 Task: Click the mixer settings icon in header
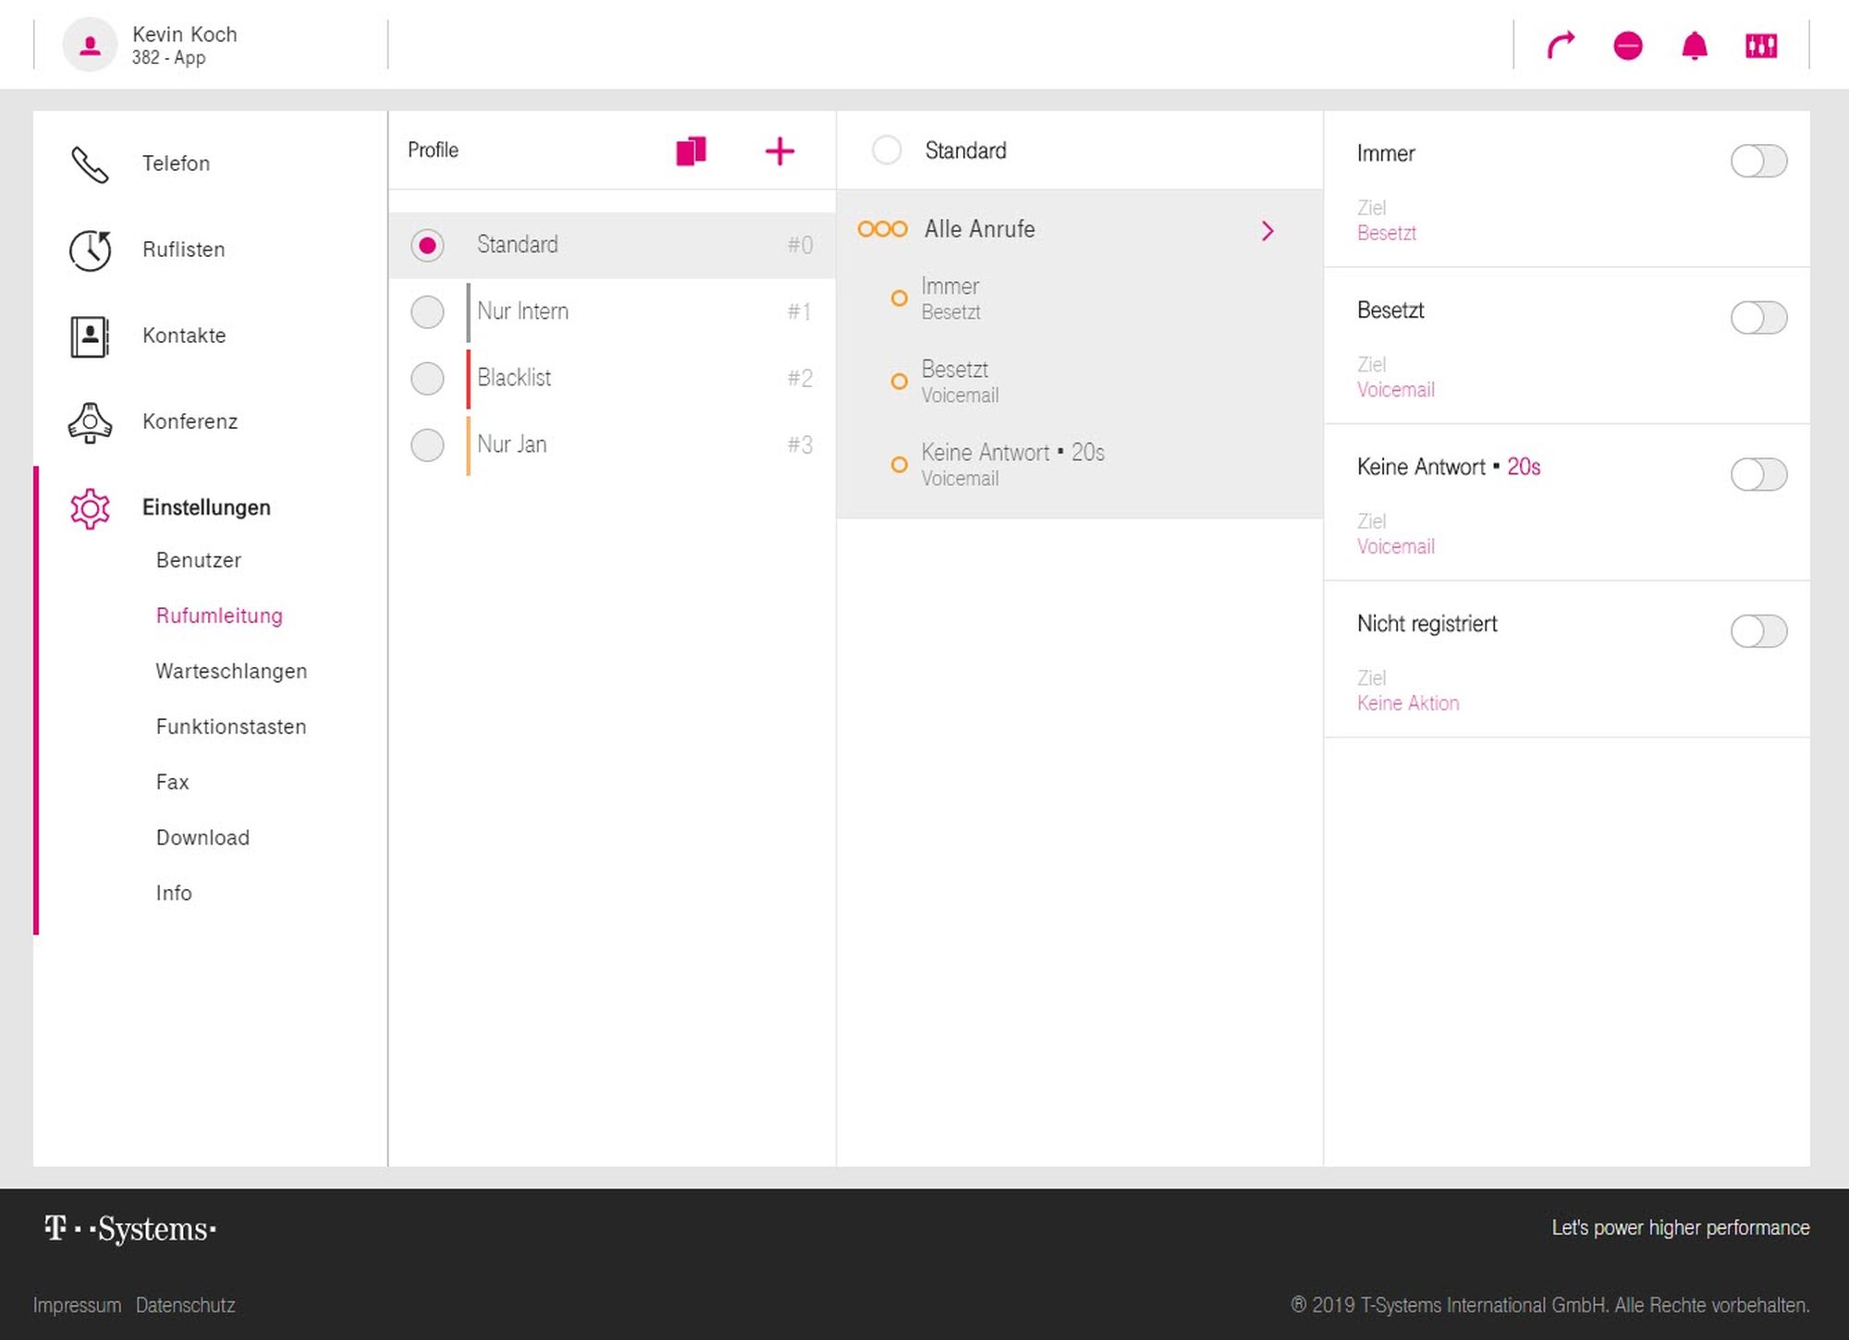[1760, 45]
